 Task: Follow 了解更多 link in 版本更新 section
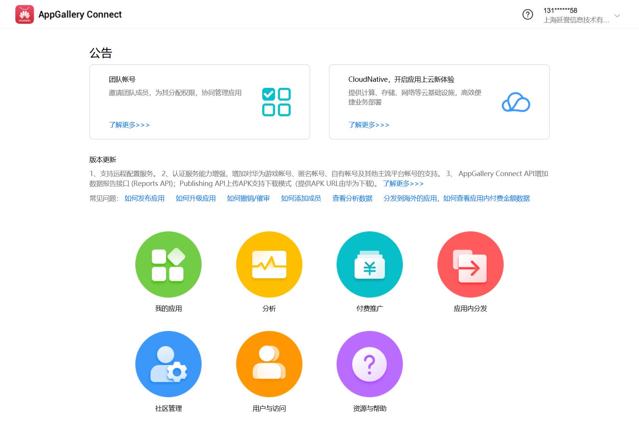coord(403,183)
